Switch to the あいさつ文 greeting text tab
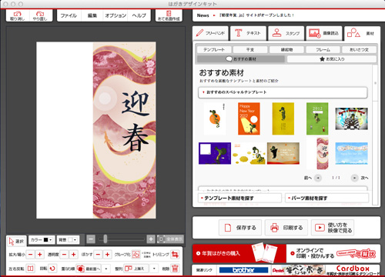The width and height of the screenshot is (385, 277). [359, 49]
